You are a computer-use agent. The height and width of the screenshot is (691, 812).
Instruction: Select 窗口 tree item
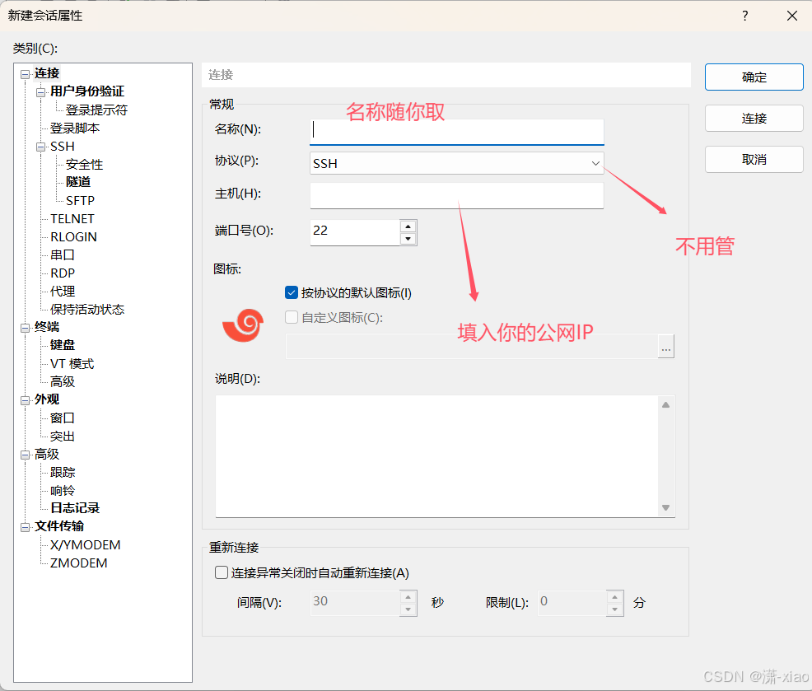pyautogui.click(x=62, y=418)
